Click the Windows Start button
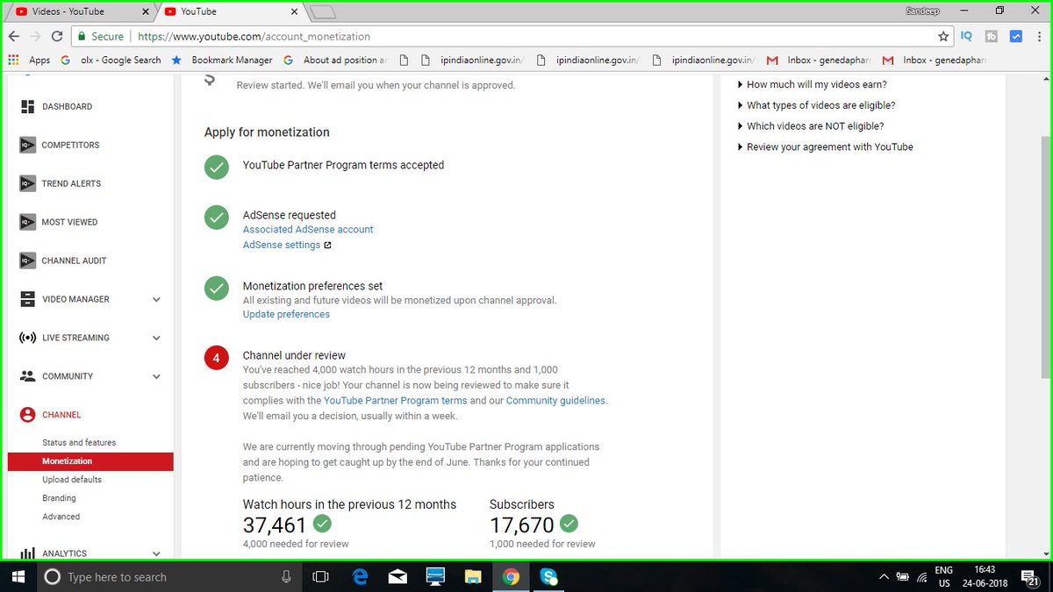The image size is (1053, 592). coord(18,576)
